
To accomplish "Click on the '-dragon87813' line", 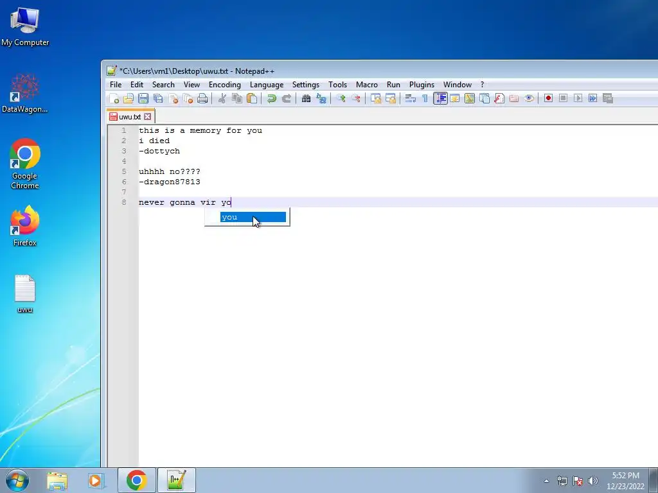I will coord(170,182).
